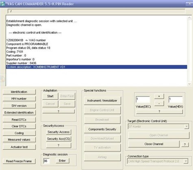Expand the Target ECU dropdown
The image size is (193, 170).
click(x=186, y=126)
